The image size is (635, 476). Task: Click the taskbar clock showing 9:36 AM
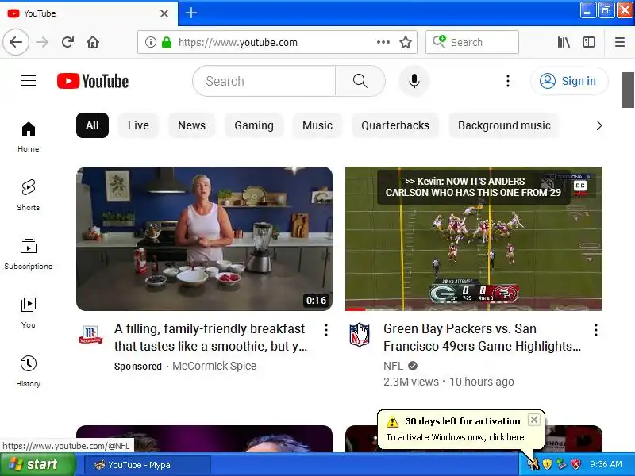(x=606, y=464)
